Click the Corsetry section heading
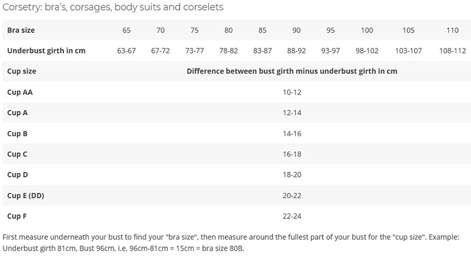This screenshot has height=256, width=471. point(113,7)
